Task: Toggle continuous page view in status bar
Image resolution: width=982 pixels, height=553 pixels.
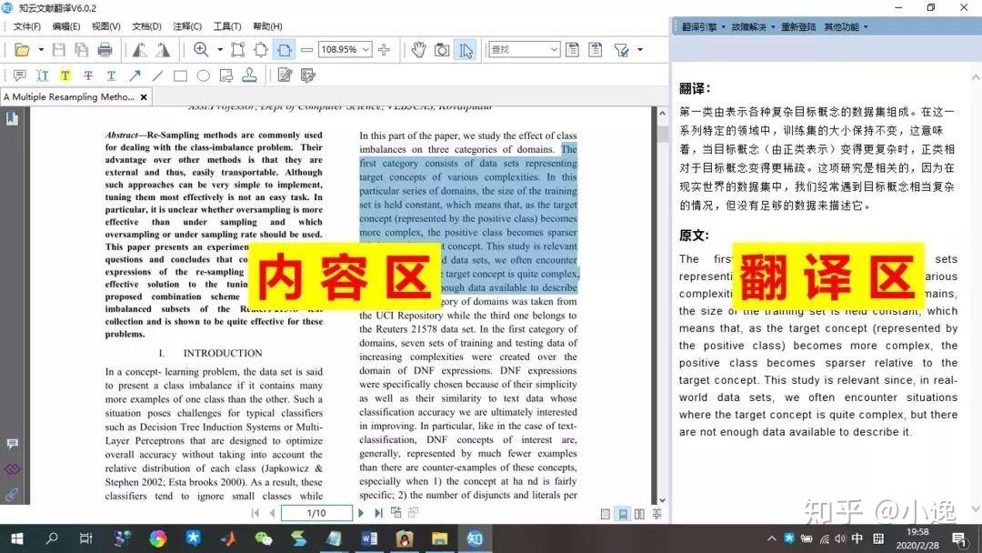Action: 623,514
